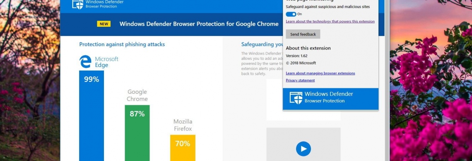Viewport: 472px width, 161px height.
Task: Click the Microsoft Edge logo icon
Action: [x=85, y=62]
